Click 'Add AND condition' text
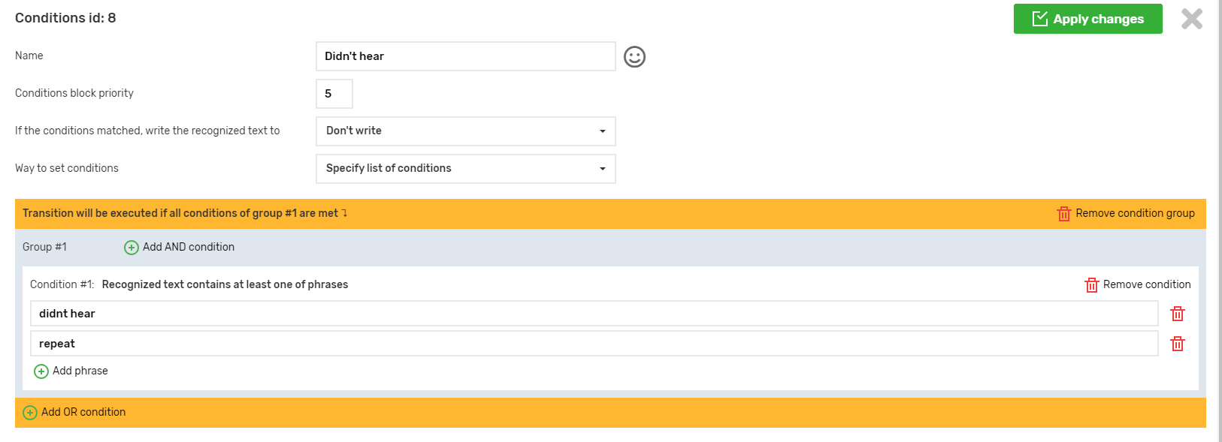Viewport: 1222px width, 442px height. (x=189, y=247)
